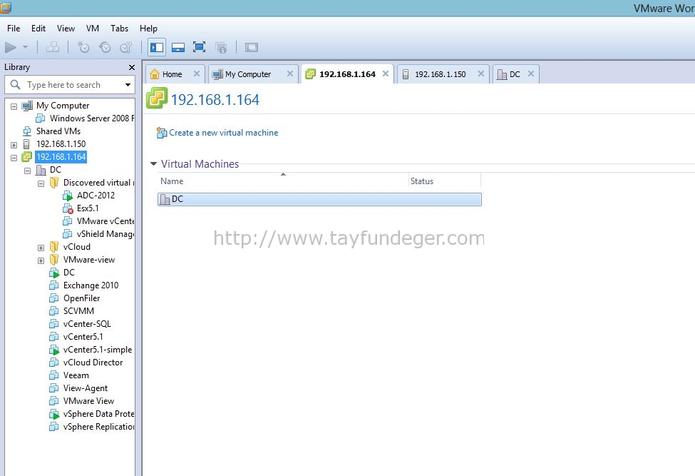Viewport: 695px width, 476px height.
Task: Click the Veeam VM icon
Action: (x=53, y=376)
